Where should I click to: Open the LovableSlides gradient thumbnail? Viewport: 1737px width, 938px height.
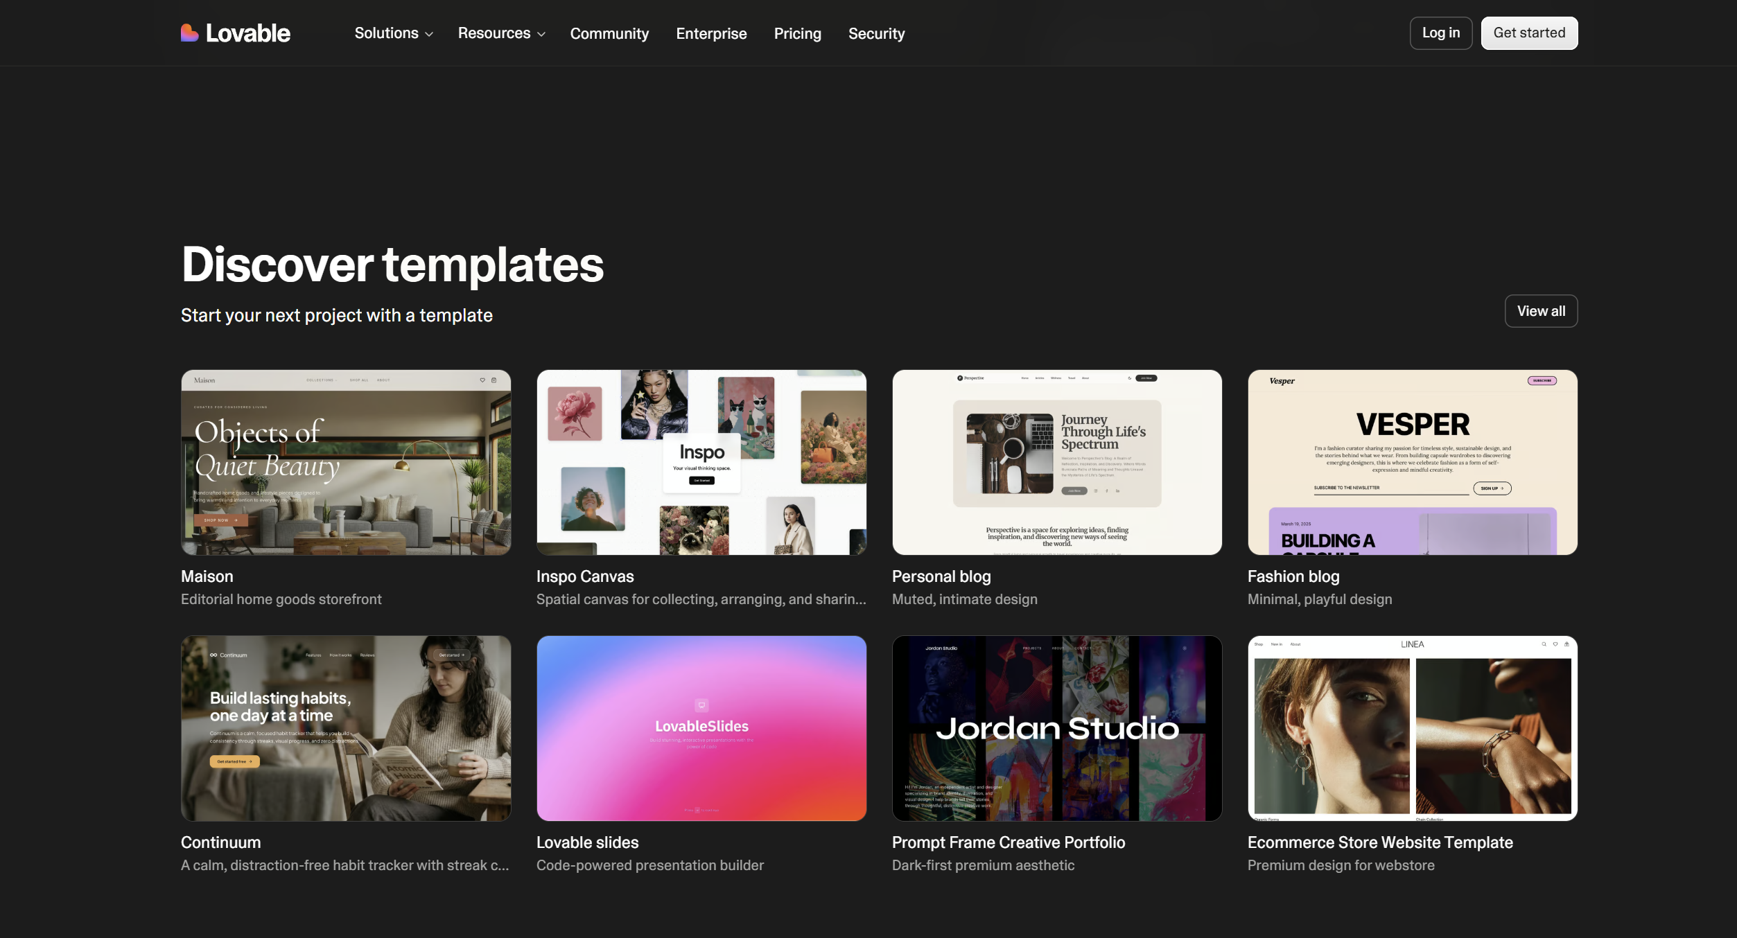(x=701, y=728)
